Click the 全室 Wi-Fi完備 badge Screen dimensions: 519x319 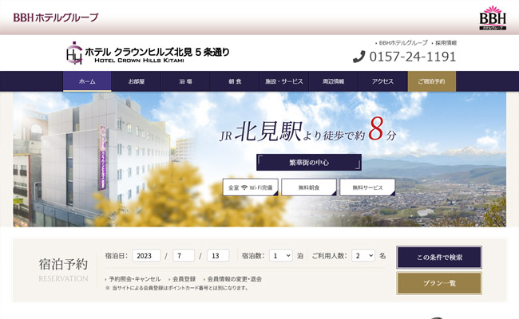pos(250,187)
